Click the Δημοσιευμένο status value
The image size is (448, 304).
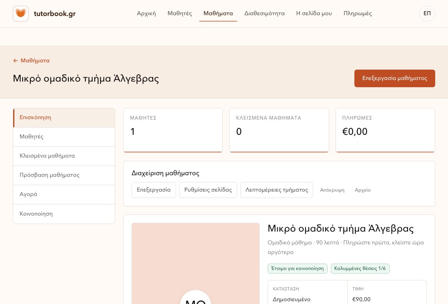(x=292, y=300)
